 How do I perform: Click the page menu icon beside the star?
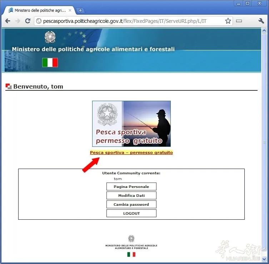(x=239, y=21)
